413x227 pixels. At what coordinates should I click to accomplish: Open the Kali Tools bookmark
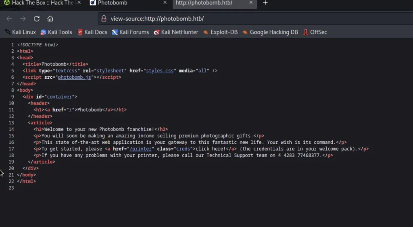click(56, 32)
